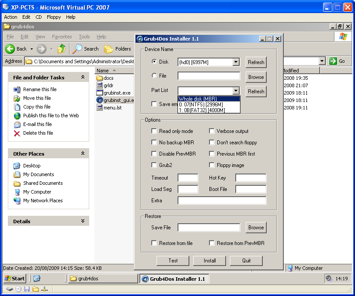The height and width of the screenshot is (296, 355).
Task: Open the Back button history dropdown
Action: 31,49
